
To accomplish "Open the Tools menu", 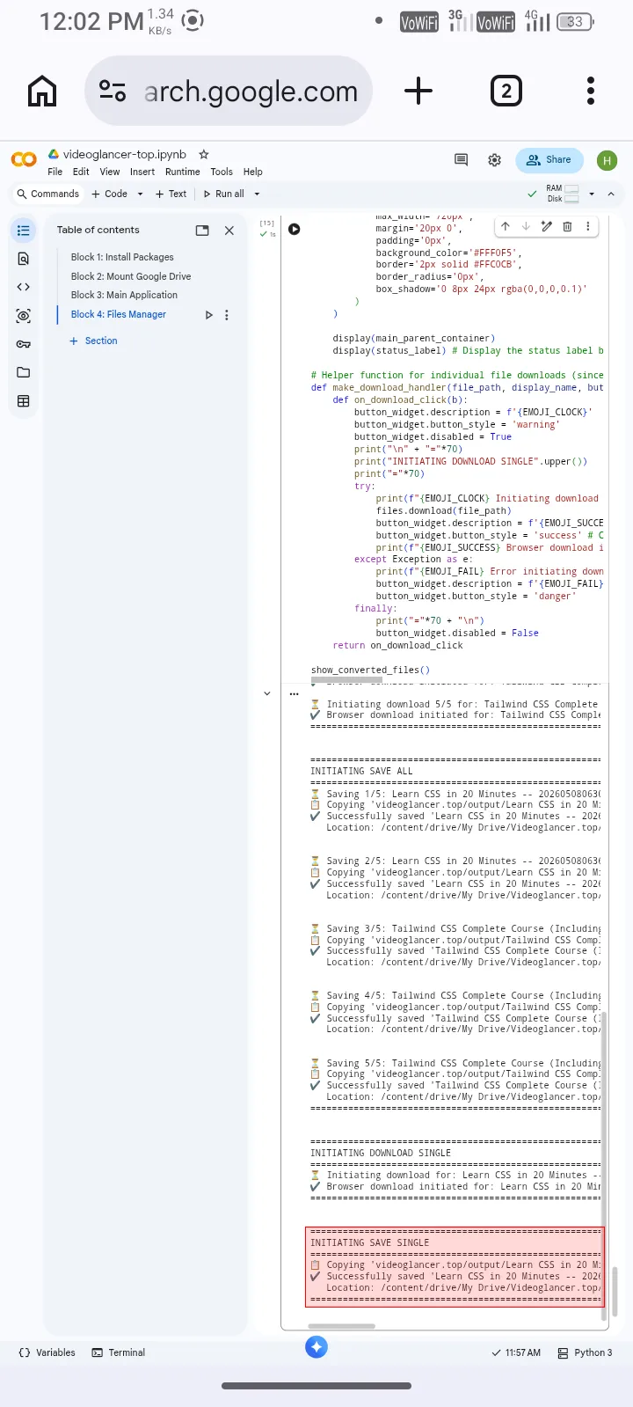I will (x=222, y=172).
